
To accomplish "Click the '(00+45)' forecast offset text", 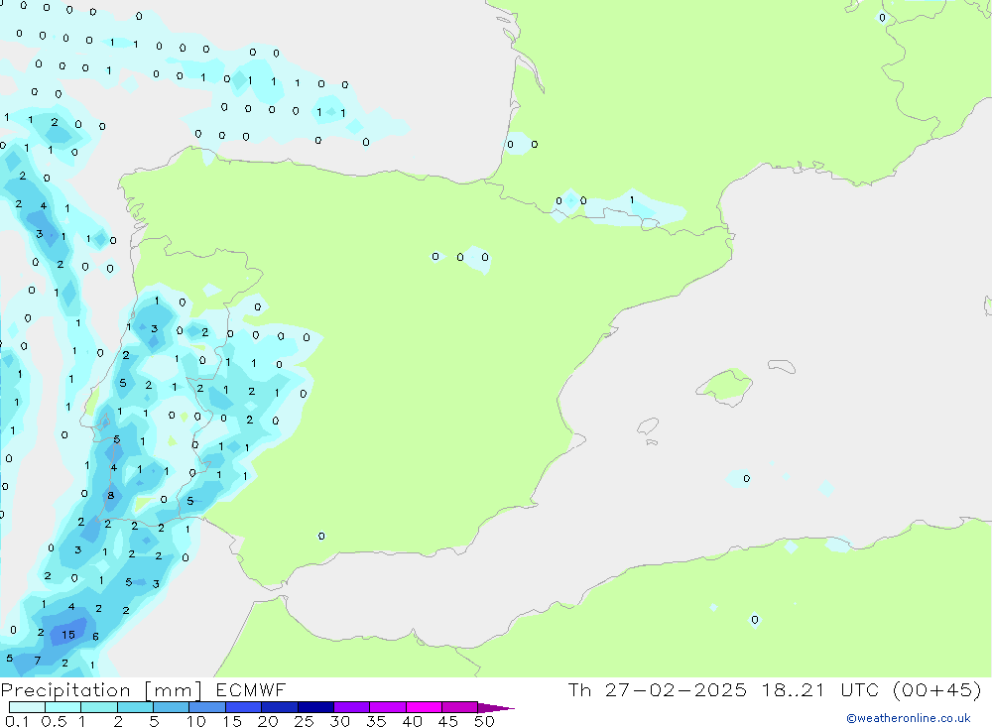I will click(937, 689).
